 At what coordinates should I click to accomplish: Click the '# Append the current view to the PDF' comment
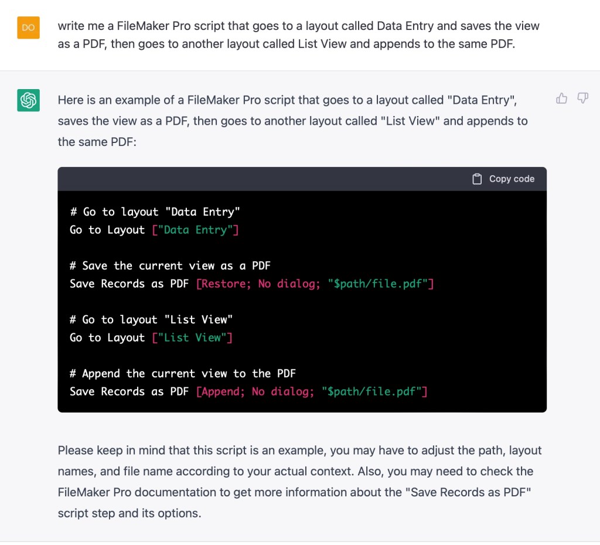(183, 373)
